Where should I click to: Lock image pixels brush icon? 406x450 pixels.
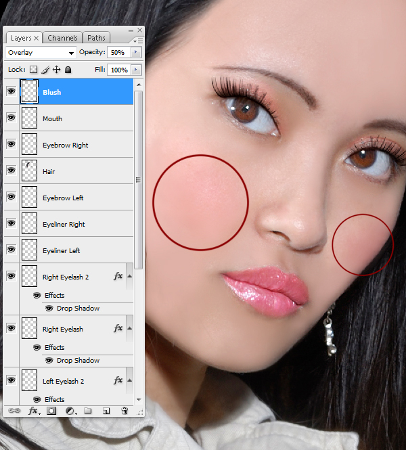tap(45, 70)
